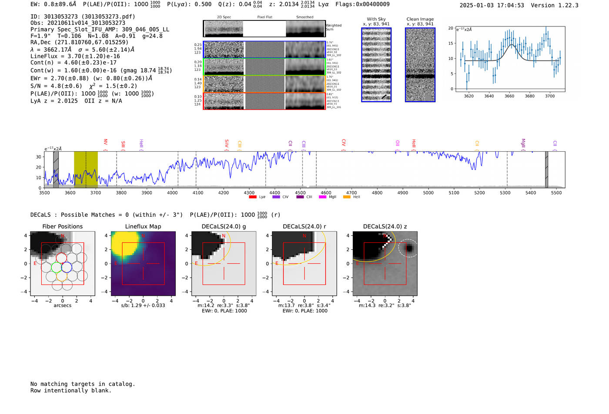Viewport: 609px width, 414px height.
Task: Click the yellow highlighted band in the spectrum
Action: pyautogui.click(x=86, y=169)
